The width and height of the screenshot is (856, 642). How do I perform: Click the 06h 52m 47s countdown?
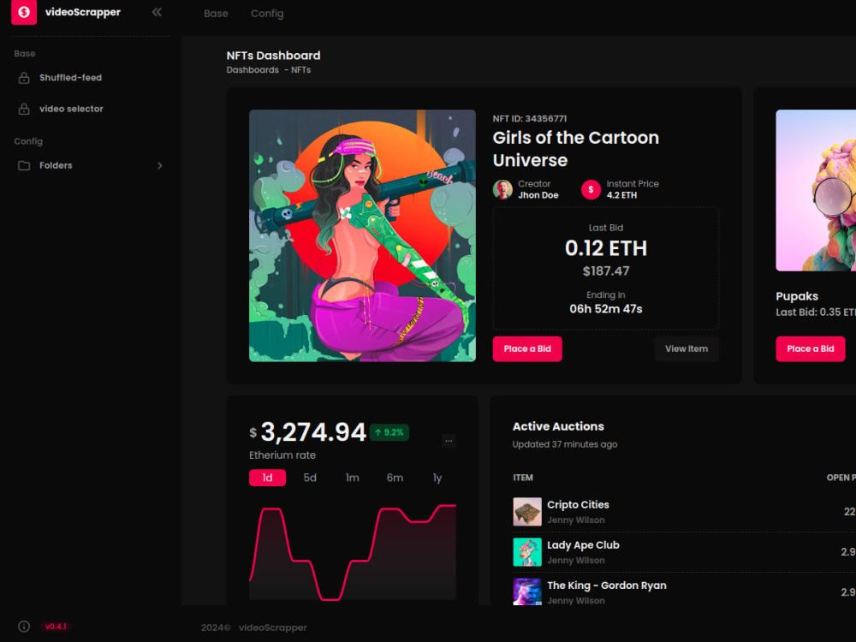(x=606, y=309)
